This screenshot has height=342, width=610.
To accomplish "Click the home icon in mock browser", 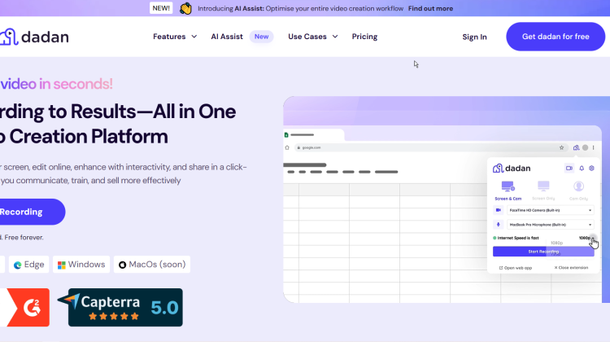I will 287,147.
